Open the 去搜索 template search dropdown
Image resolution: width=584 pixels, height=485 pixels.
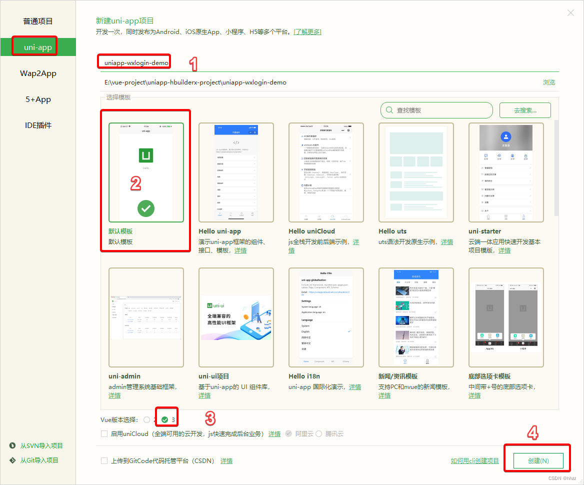[x=525, y=110]
